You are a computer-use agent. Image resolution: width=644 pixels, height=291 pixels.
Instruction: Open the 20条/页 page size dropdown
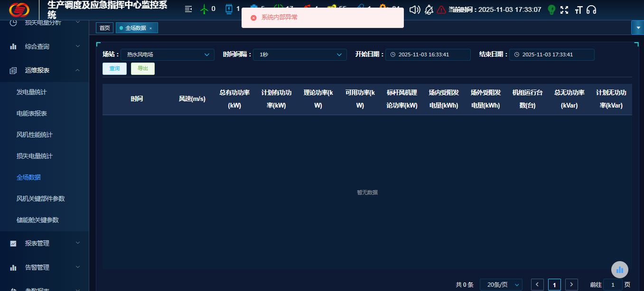tap(501, 284)
